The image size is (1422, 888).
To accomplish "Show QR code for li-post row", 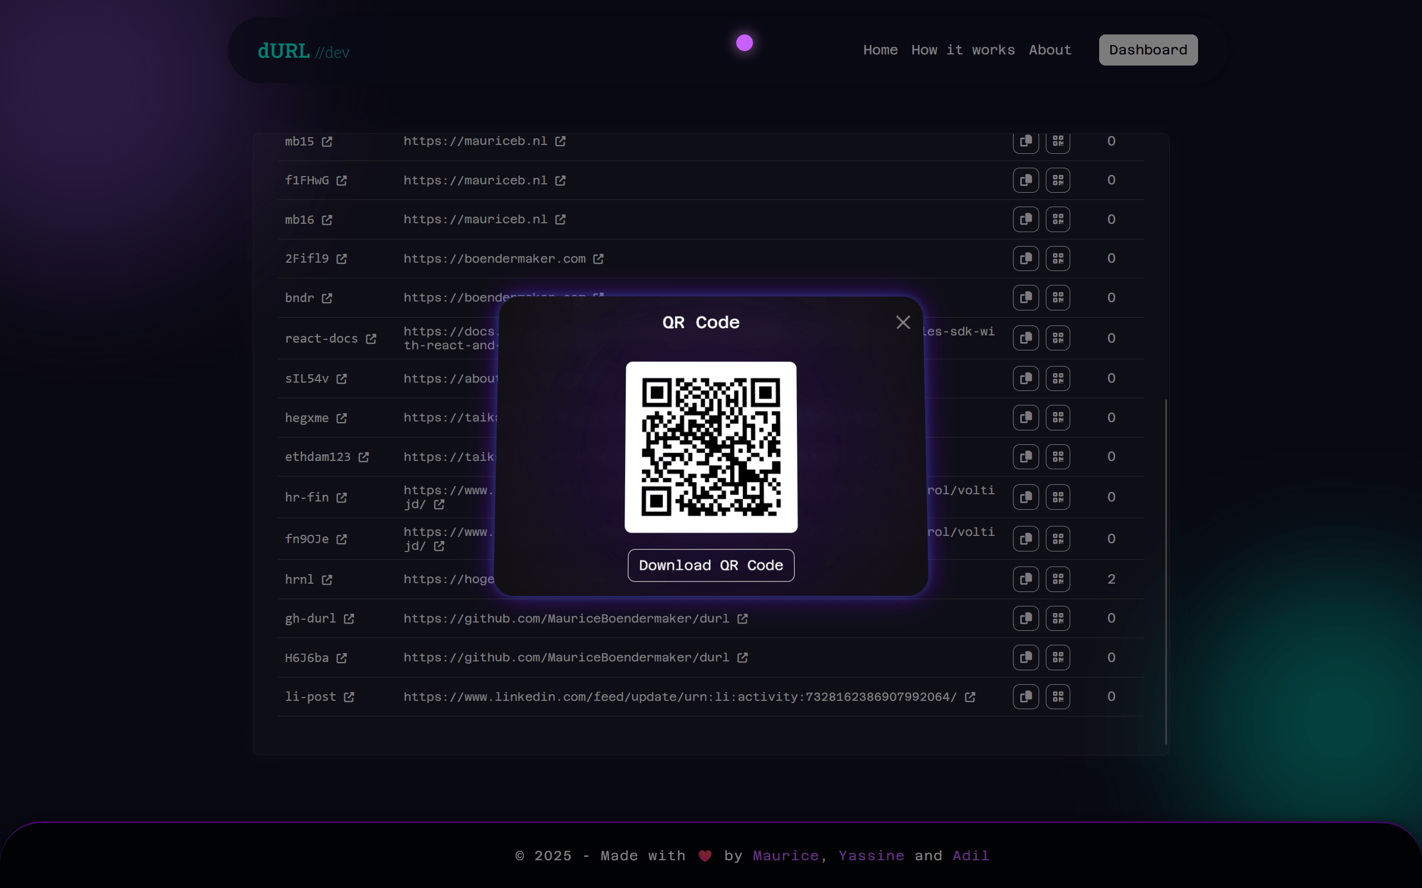I will click(1057, 696).
